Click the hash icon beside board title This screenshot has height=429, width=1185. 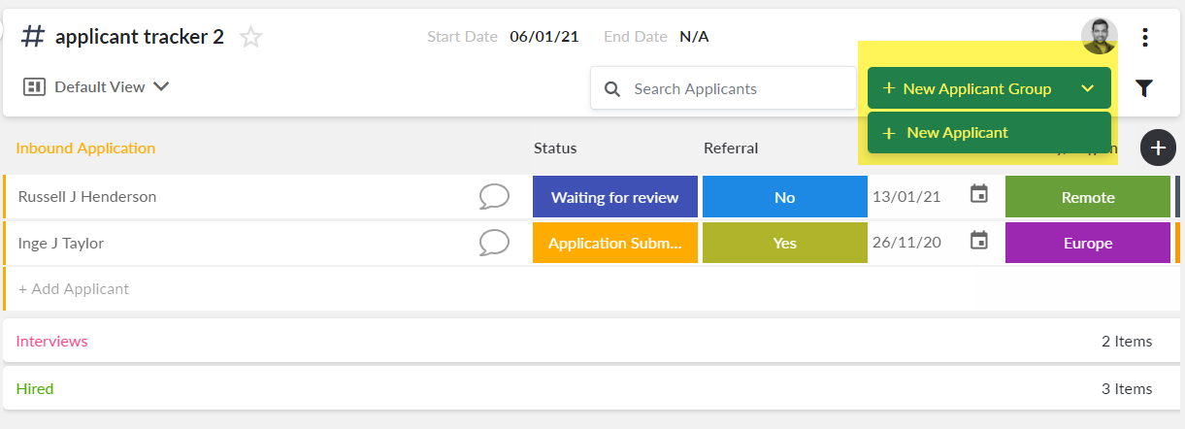pos(33,37)
